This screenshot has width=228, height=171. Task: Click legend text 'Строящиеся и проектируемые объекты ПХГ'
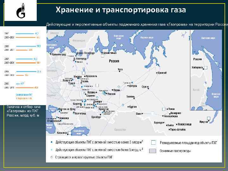tap(84, 157)
